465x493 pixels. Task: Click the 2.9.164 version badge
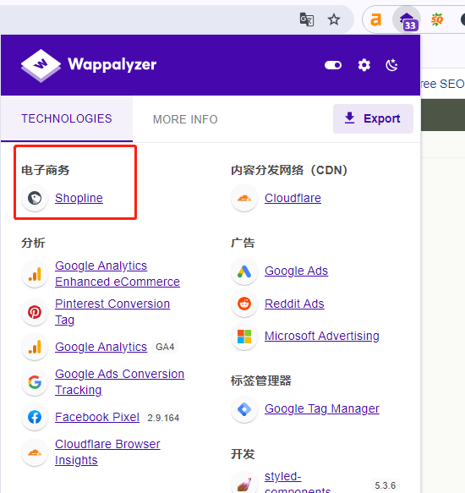pyautogui.click(x=163, y=418)
